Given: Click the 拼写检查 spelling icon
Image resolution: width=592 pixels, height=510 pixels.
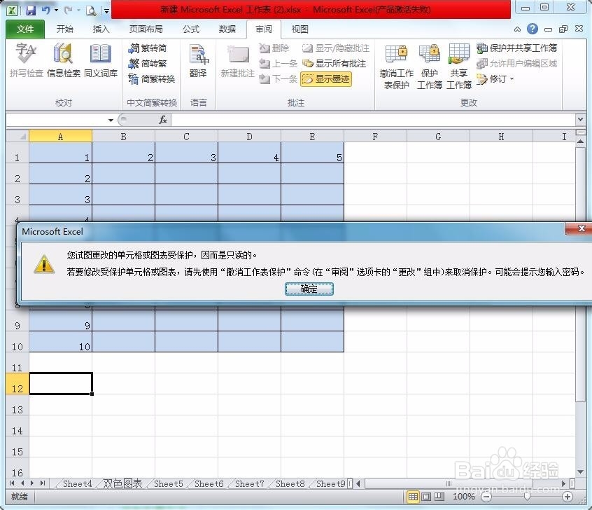Looking at the screenshot, I should click(x=26, y=60).
